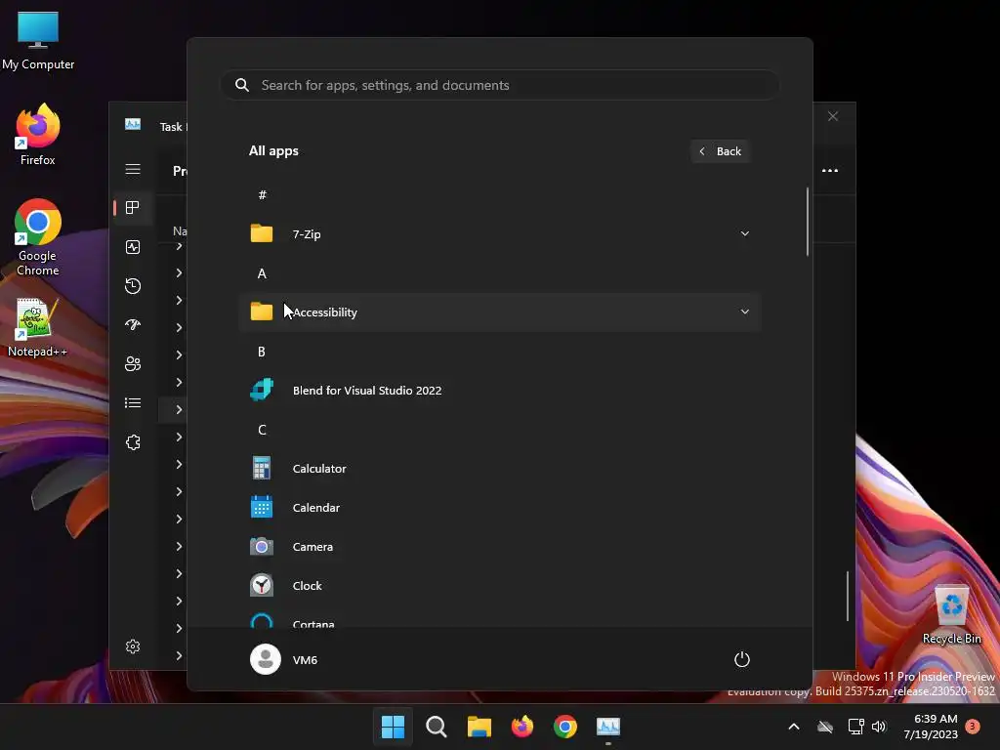Open Services page in Task Manager
Image resolution: width=1000 pixels, height=750 pixels.
click(x=133, y=442)
